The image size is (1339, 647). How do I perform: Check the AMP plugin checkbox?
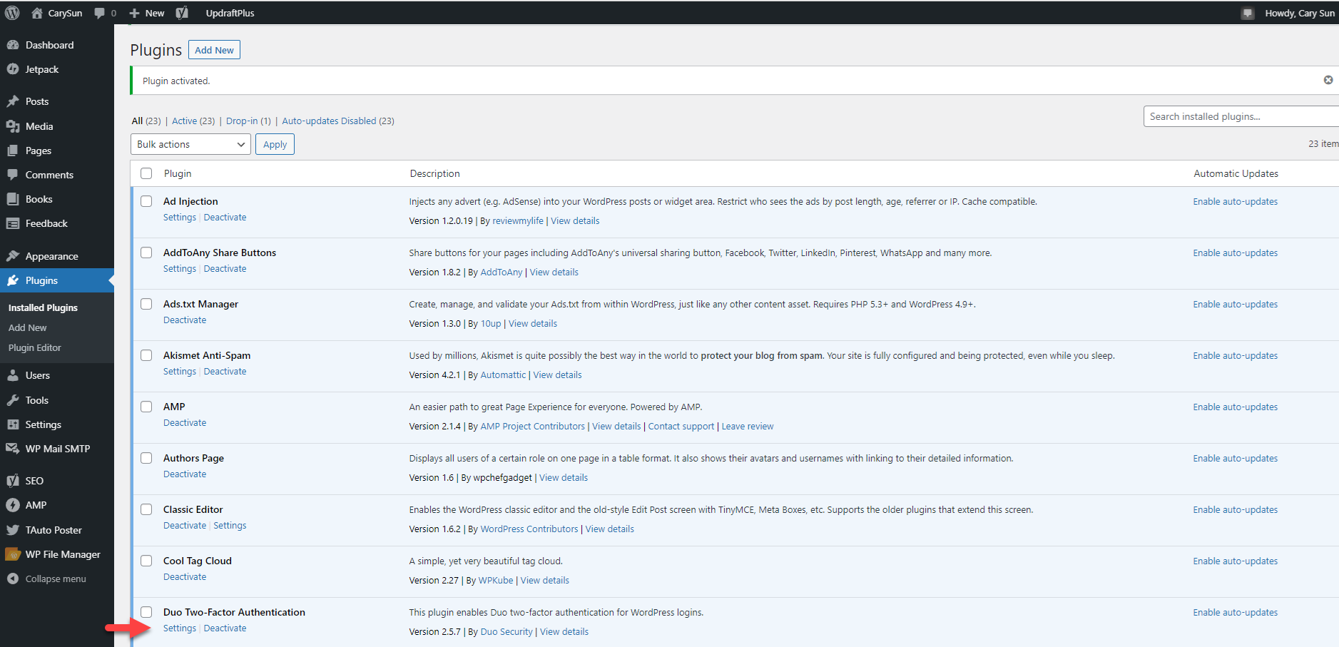pos(146,407)
